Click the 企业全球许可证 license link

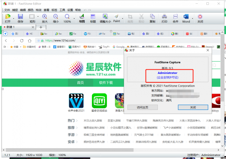point(168,78)
